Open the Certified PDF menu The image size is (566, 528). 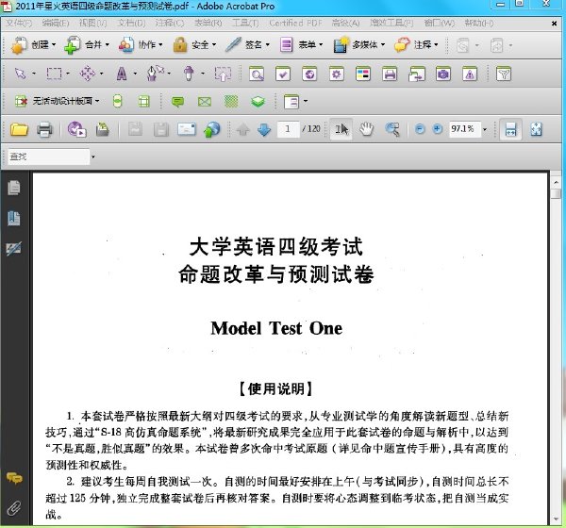tap(295, 23)
